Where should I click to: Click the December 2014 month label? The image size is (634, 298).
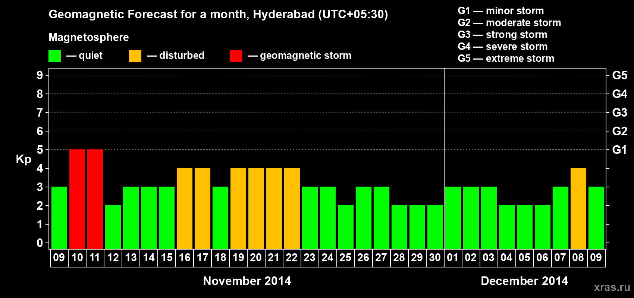tap(524, 281)
